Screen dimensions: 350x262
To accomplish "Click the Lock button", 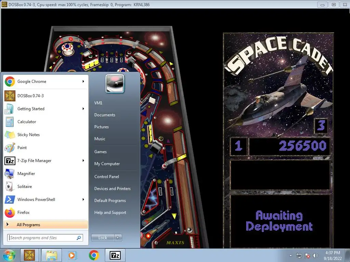I will (103, 238).
